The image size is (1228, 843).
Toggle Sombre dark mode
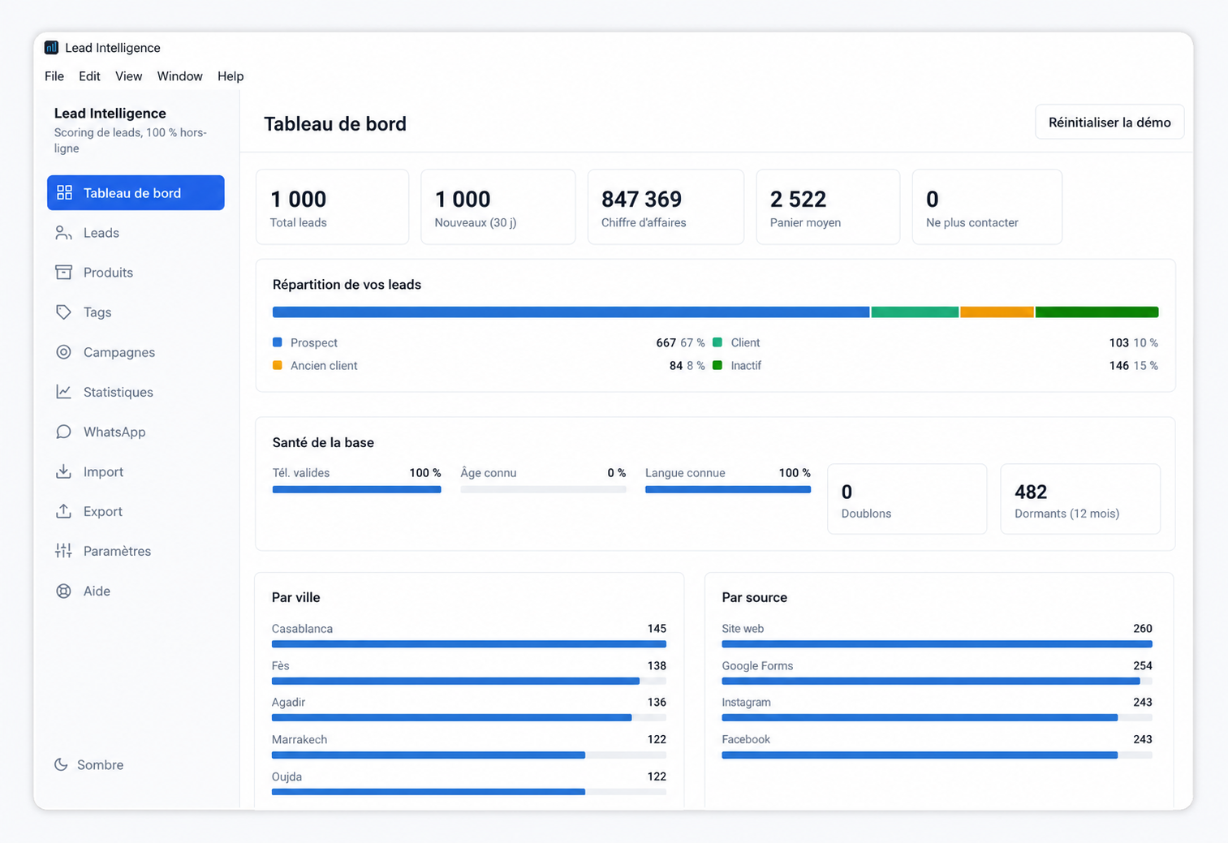click(x=89, y=764)
